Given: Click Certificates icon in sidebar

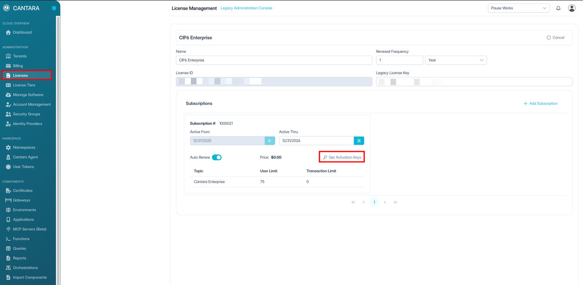Looking at the screenshot, I should pyautogui.click(x=8, y=191).
